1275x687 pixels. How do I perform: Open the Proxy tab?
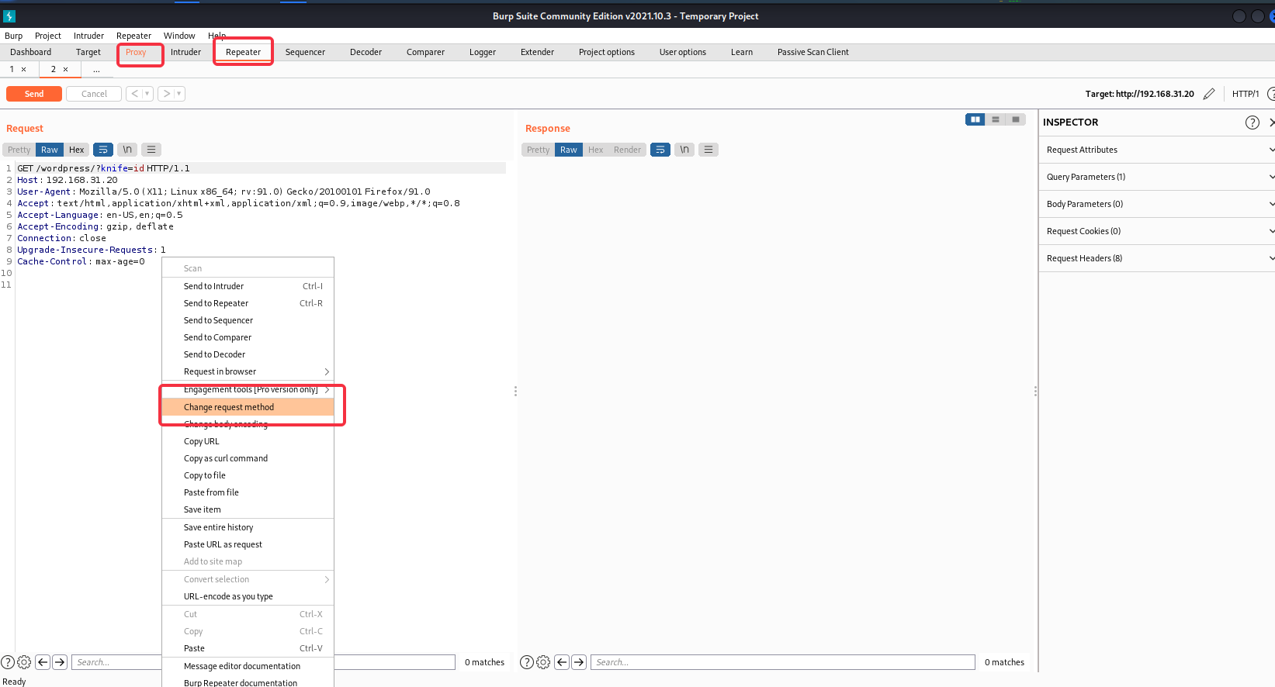[136, 52]
